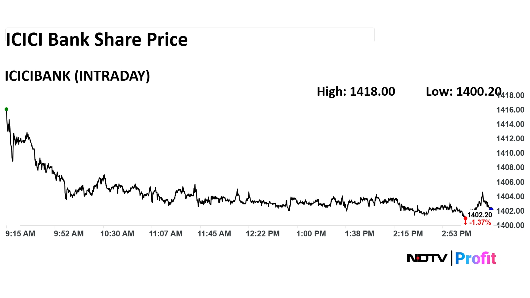Click the green opening price marker dot
This screenshot has width=530, height=298.
(x=6, y=109)
